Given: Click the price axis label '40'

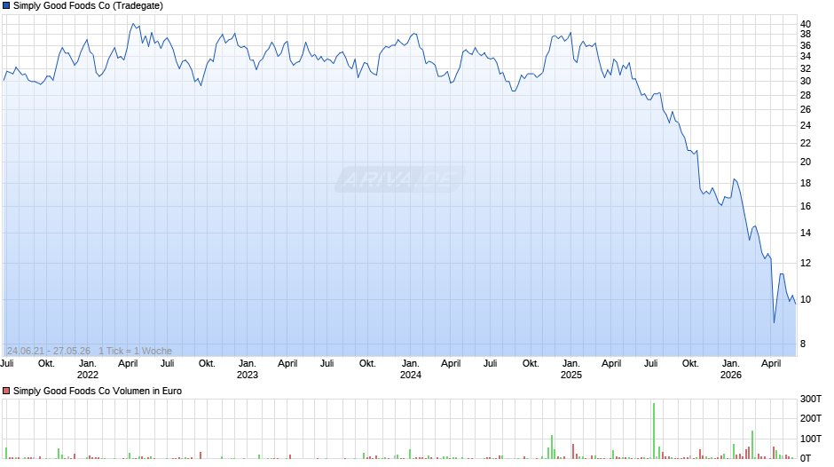Looking at the screenshot, I should [806, 24].
